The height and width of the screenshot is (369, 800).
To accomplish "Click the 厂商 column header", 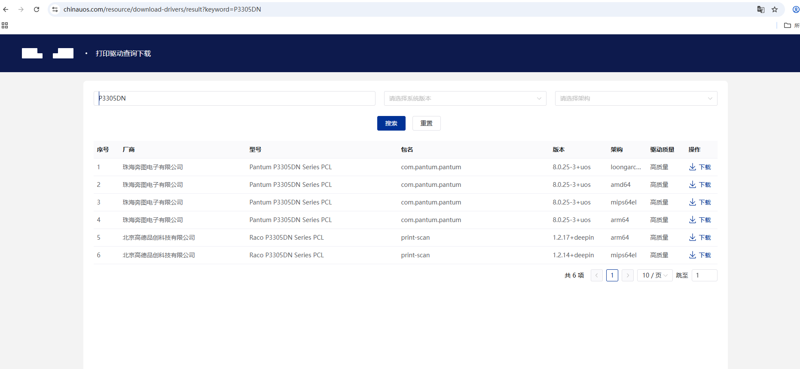I will [129, 149].
